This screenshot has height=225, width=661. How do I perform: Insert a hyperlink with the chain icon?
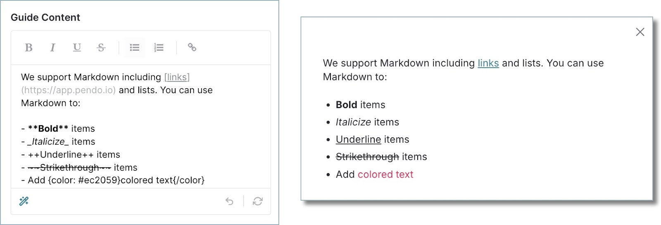coord(192,47)
